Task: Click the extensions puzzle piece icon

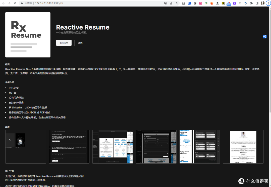Action: coord(251,3)
